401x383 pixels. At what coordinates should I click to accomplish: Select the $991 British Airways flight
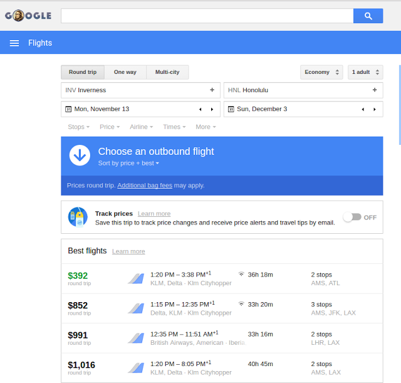(222, 338)
